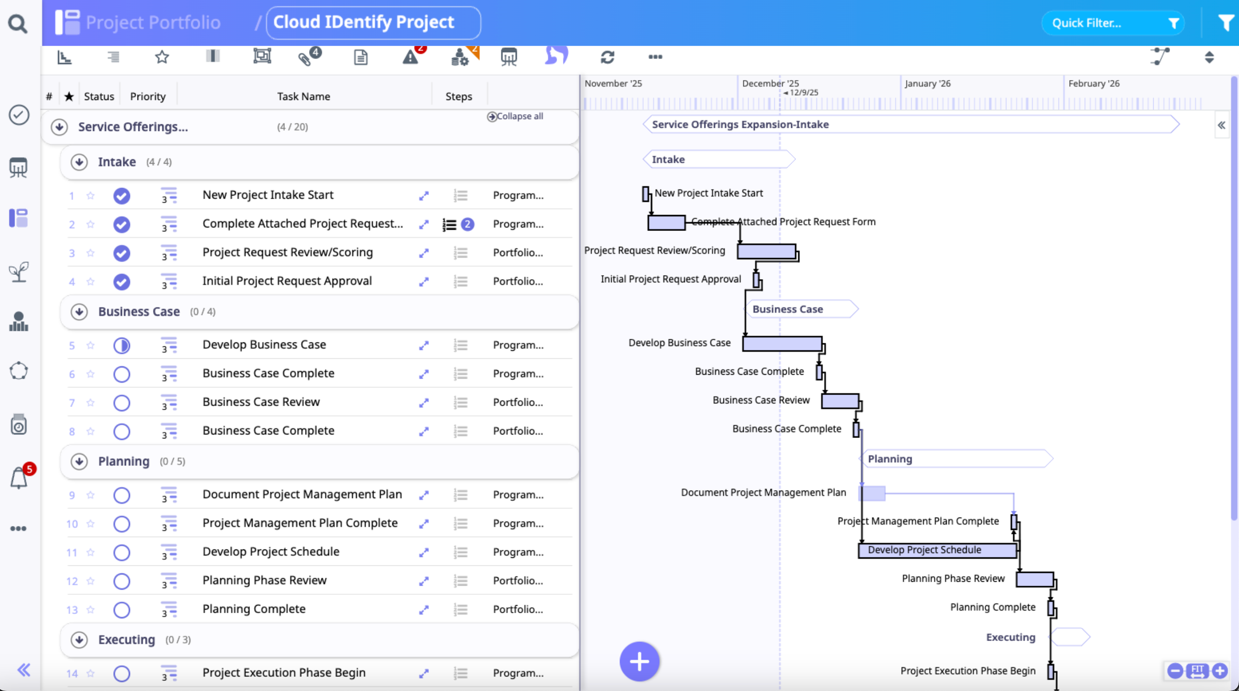Click the round plus add button
Screen dimensions: 1239x691
click(x=639, y=662)
